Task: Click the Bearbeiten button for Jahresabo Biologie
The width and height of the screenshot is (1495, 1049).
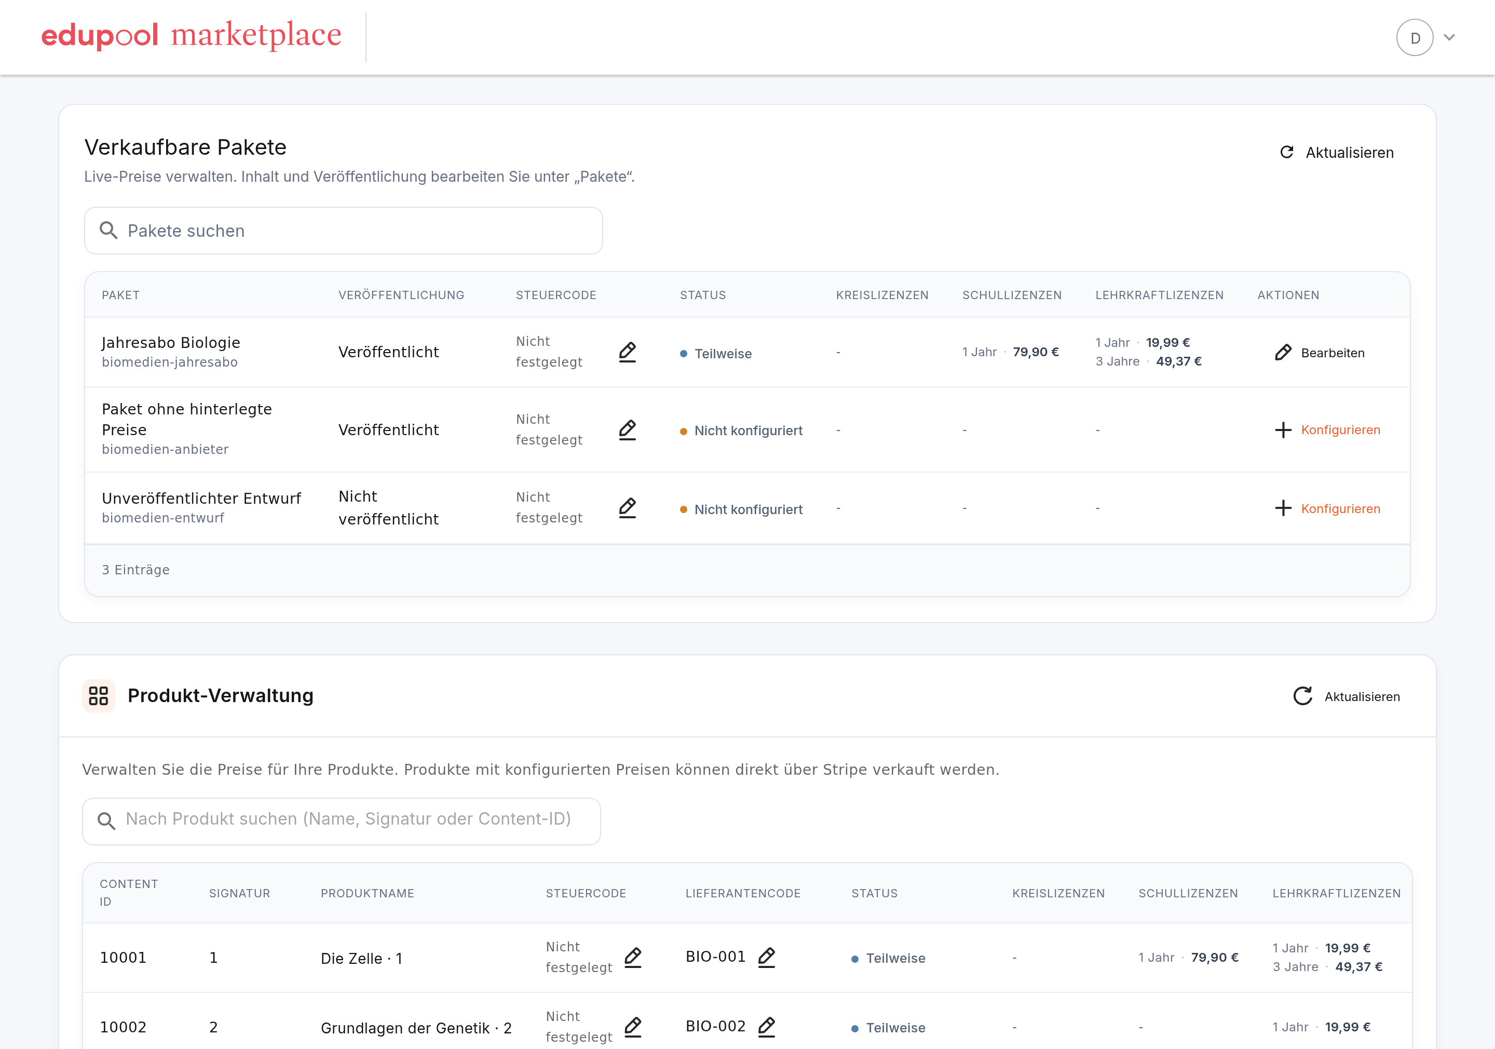Action: 1319,353
